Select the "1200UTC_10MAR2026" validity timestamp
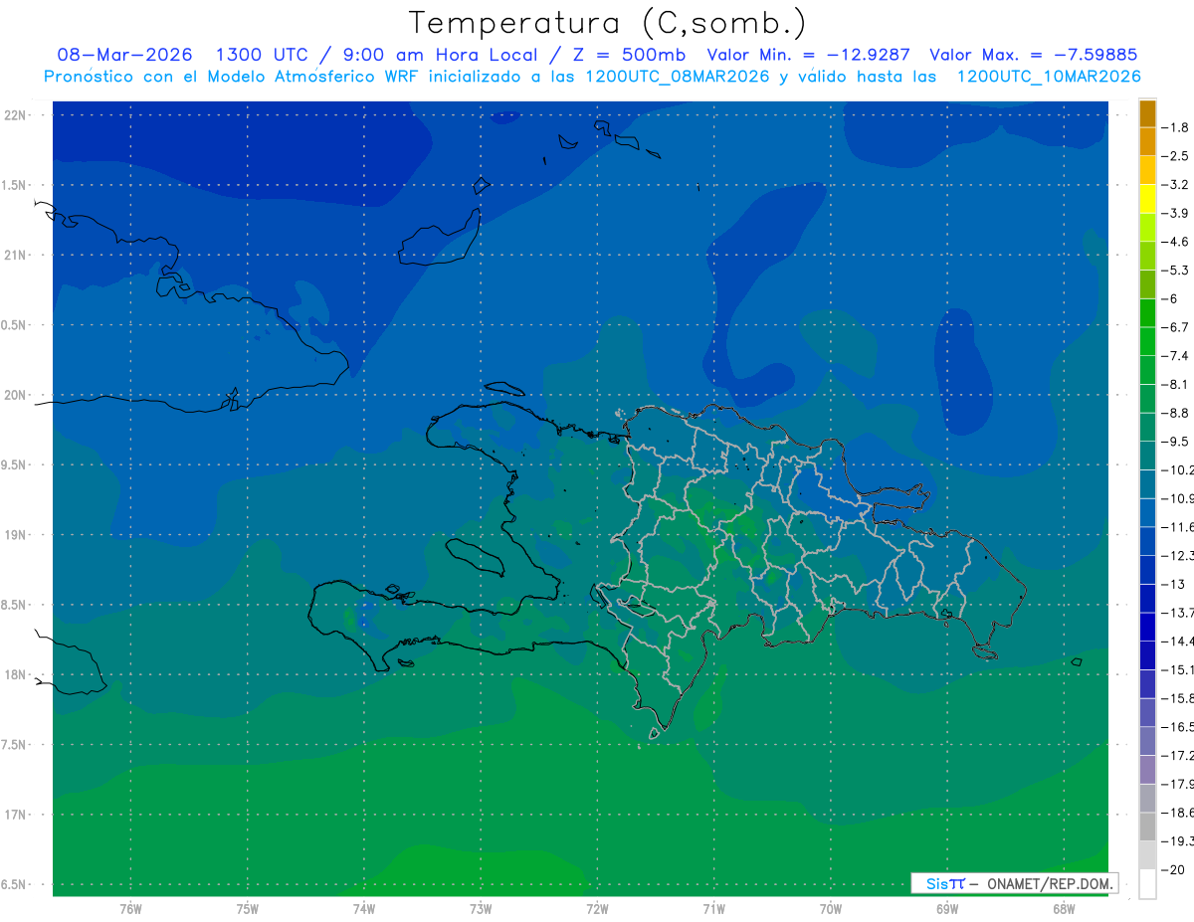Screen dimensions: 1194x922 (x=1048, y=77)
